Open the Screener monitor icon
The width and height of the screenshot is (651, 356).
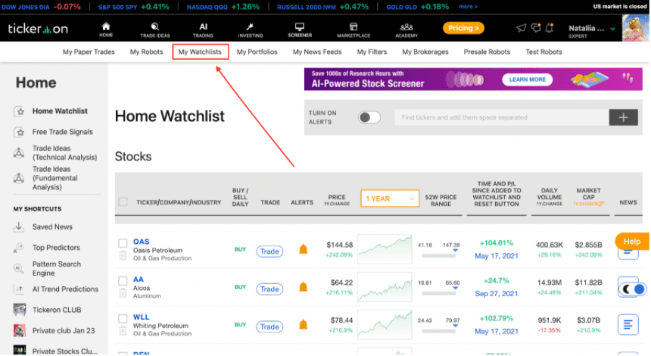[x=299, y=27]
